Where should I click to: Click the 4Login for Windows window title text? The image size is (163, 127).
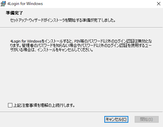coord(25,4)
